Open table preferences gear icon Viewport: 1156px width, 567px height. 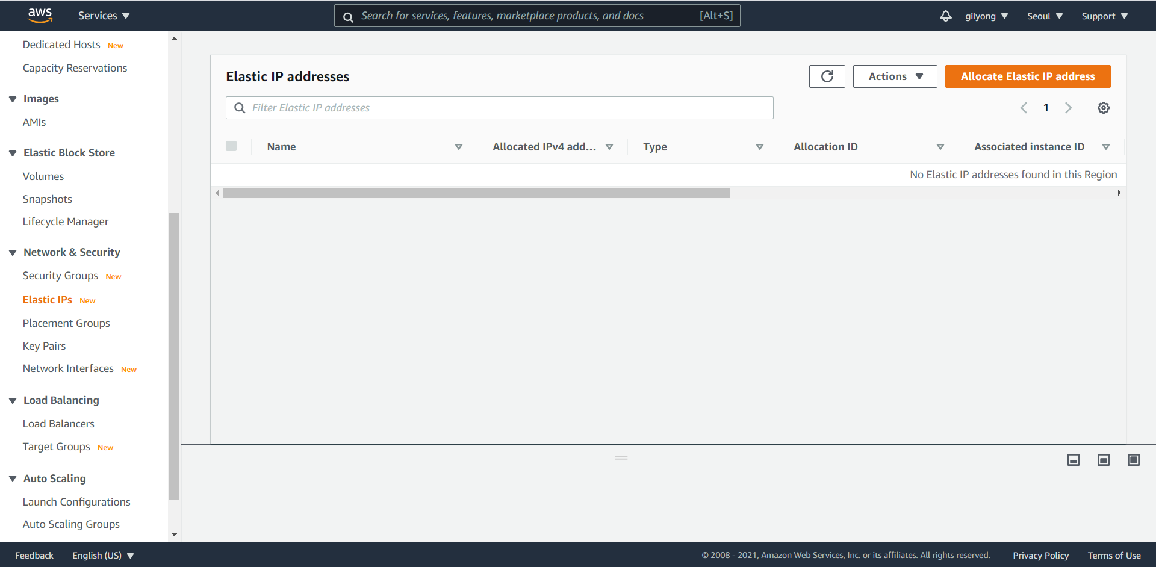tap(1104, 108)
